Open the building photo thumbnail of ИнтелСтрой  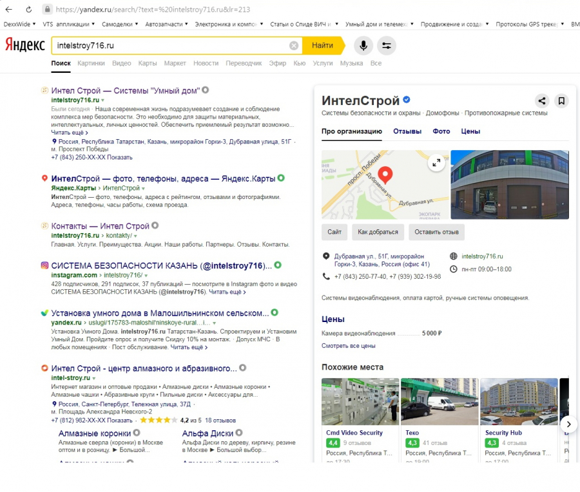[x=510, y=184]
